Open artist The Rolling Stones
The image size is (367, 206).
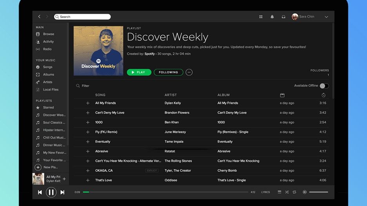[x=178, y=161]
